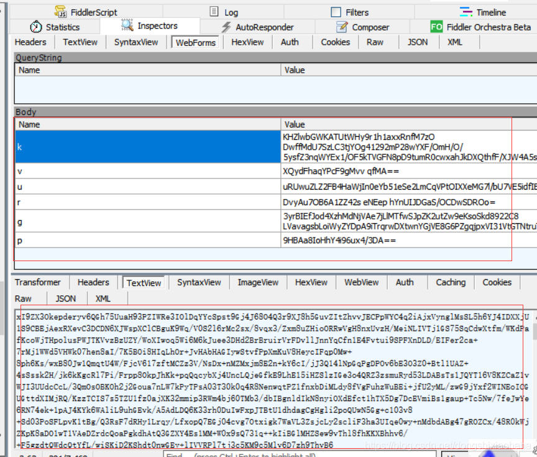
Task: Click the Inspectors magnifier icon
Action: pos(127,25)
